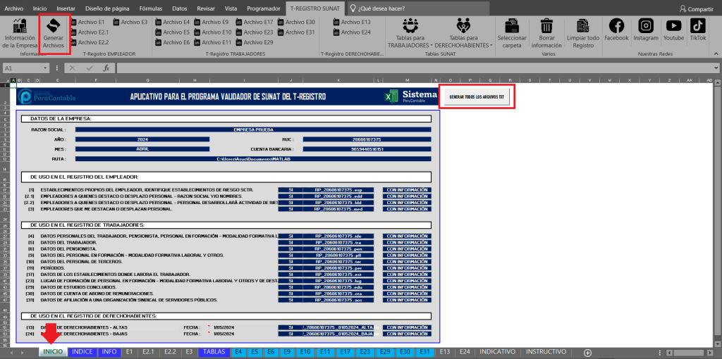Open the INDICE sheet tab
Image resolution: width=722 pixels, height=359 pixels.
point(82,352)
